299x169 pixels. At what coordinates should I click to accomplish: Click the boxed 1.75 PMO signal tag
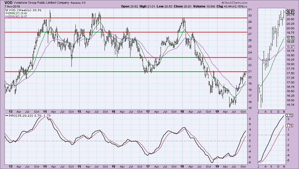(x=290, y=125)
